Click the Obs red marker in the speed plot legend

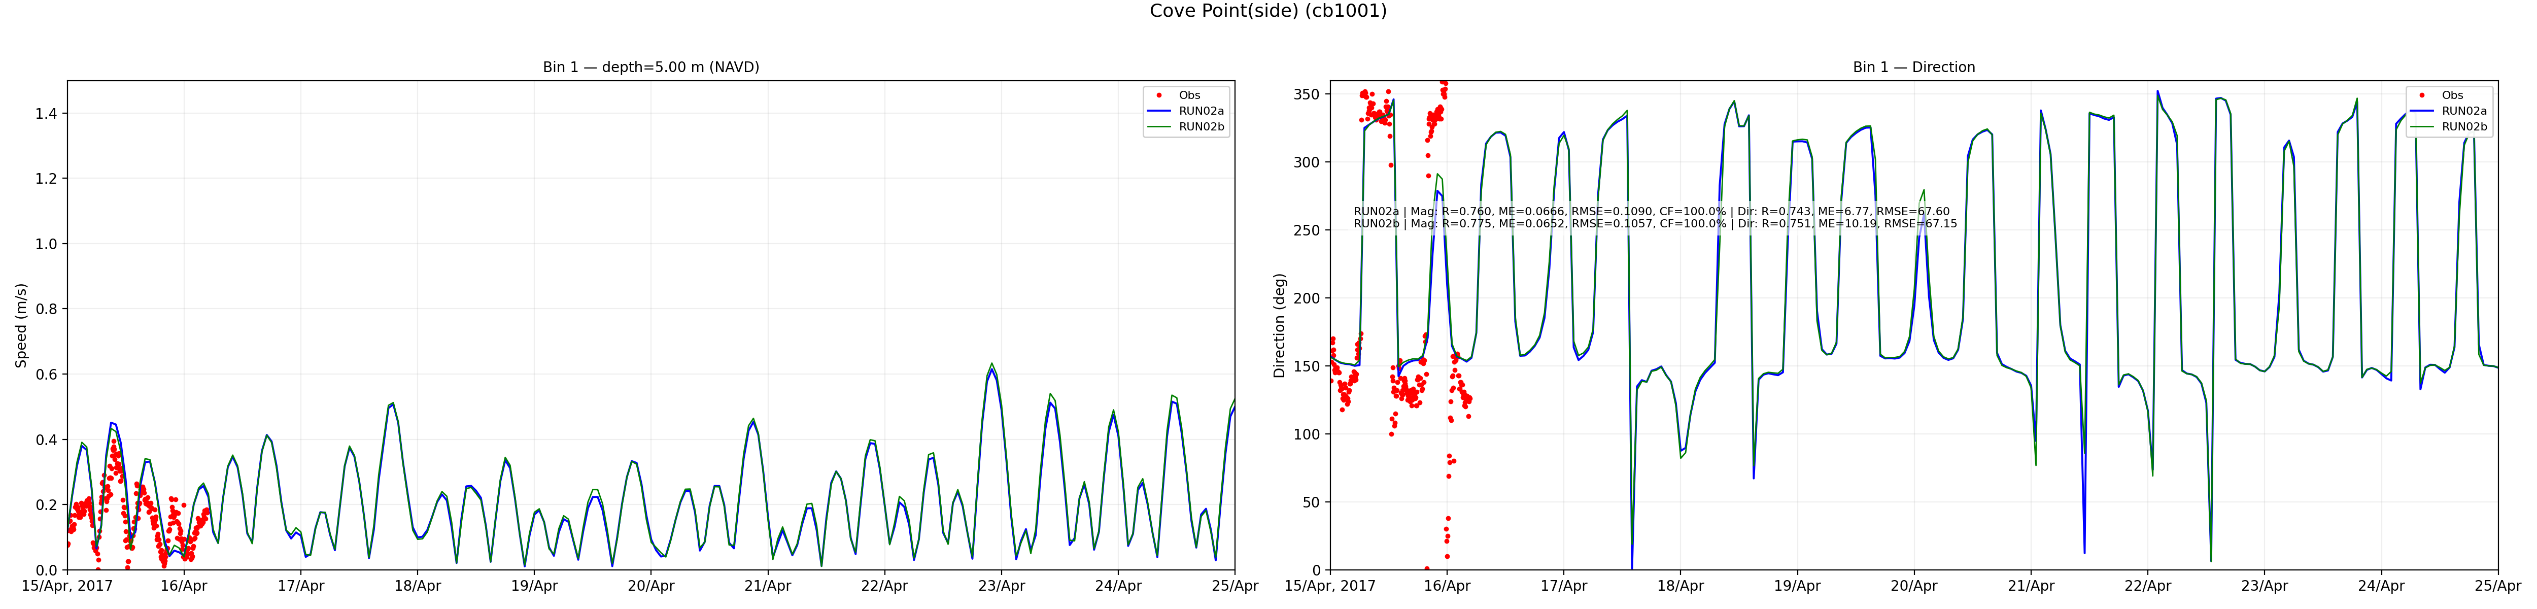tap(1159, 95)
